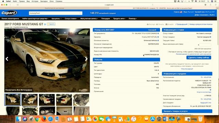The width and height of the screenshot is (219, 123).
Task: Switch to the 2017 Ford Mustang GT tab
Action: pyautogui.click(x=163, y=8)
